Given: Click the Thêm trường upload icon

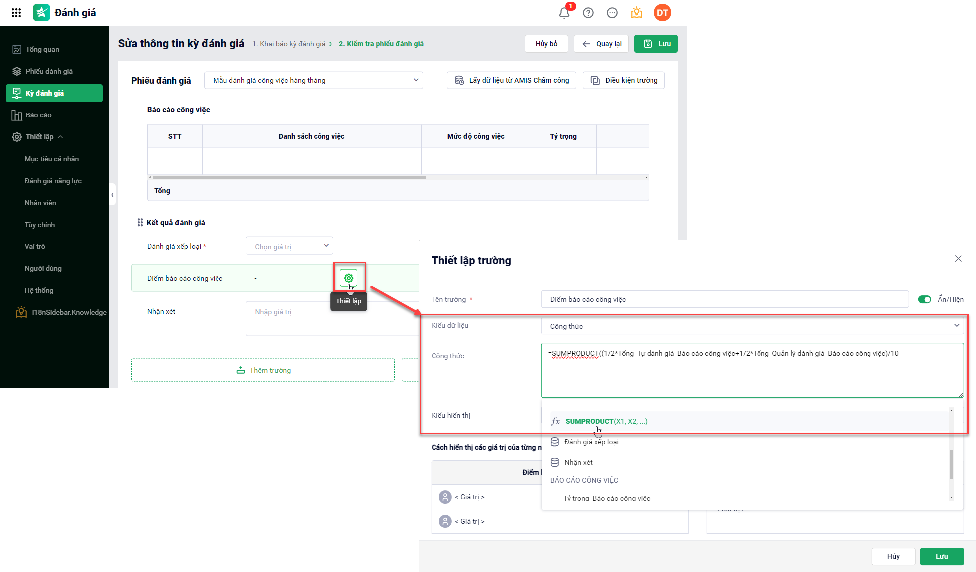Looking at the screenshot, I should [241, 370].
